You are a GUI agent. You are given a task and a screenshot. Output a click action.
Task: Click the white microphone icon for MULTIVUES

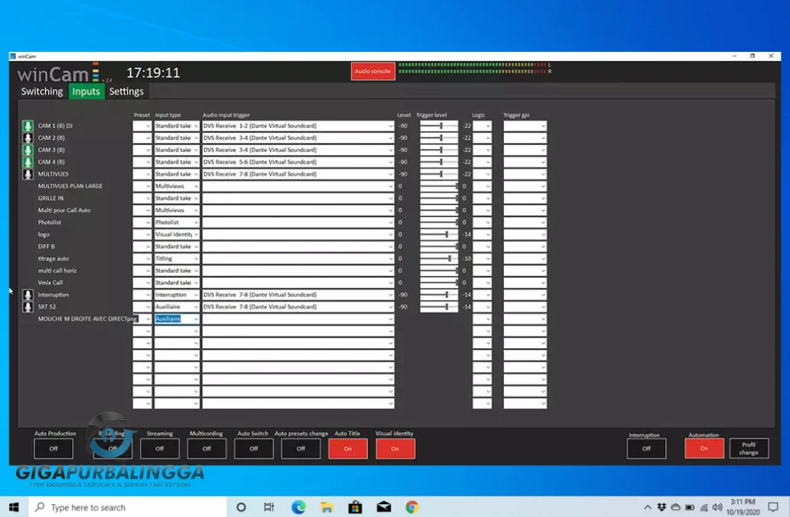28,173
